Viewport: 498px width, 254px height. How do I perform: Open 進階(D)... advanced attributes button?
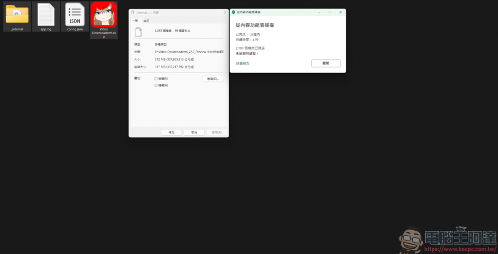click(x=213, y=79)
